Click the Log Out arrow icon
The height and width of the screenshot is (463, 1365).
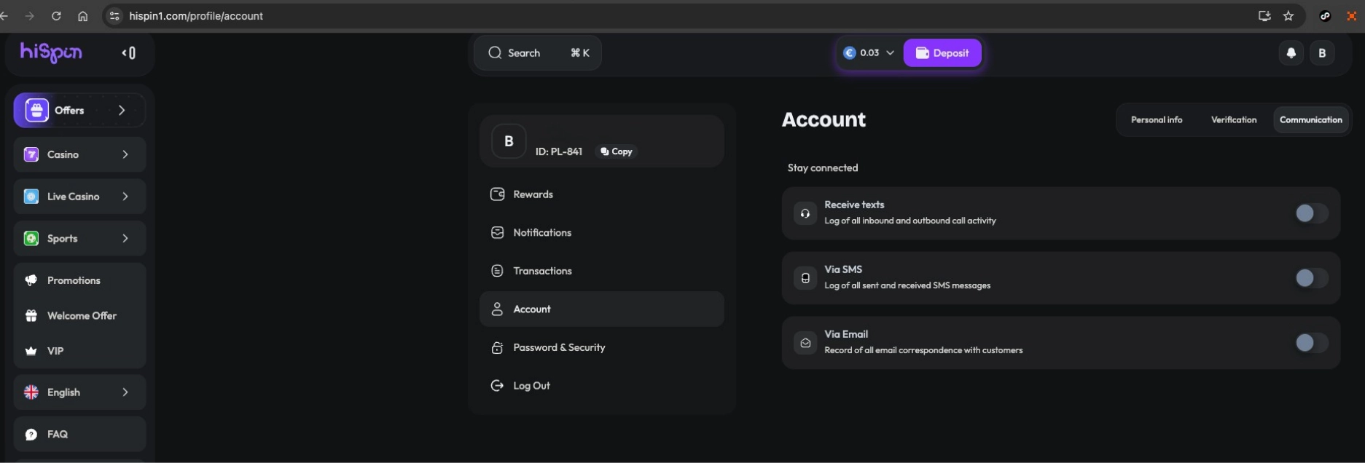tap(498, 386)
